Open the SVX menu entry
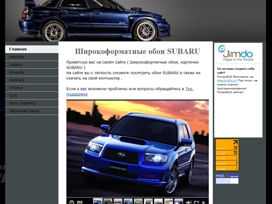 (32, 96)
